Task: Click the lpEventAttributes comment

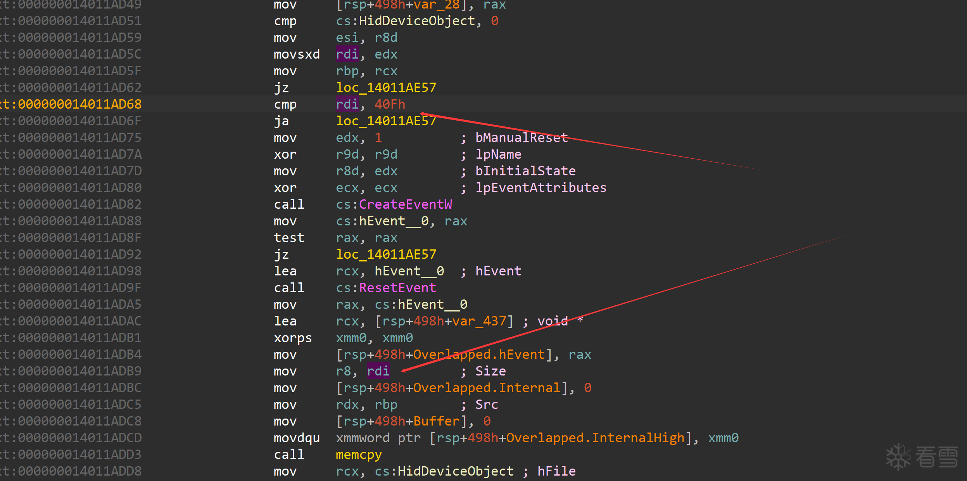Action: (x=541, y=188)
